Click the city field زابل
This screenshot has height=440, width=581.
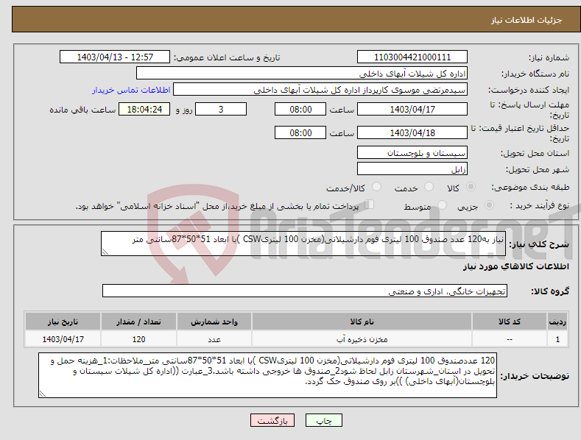tap(412, 169)
